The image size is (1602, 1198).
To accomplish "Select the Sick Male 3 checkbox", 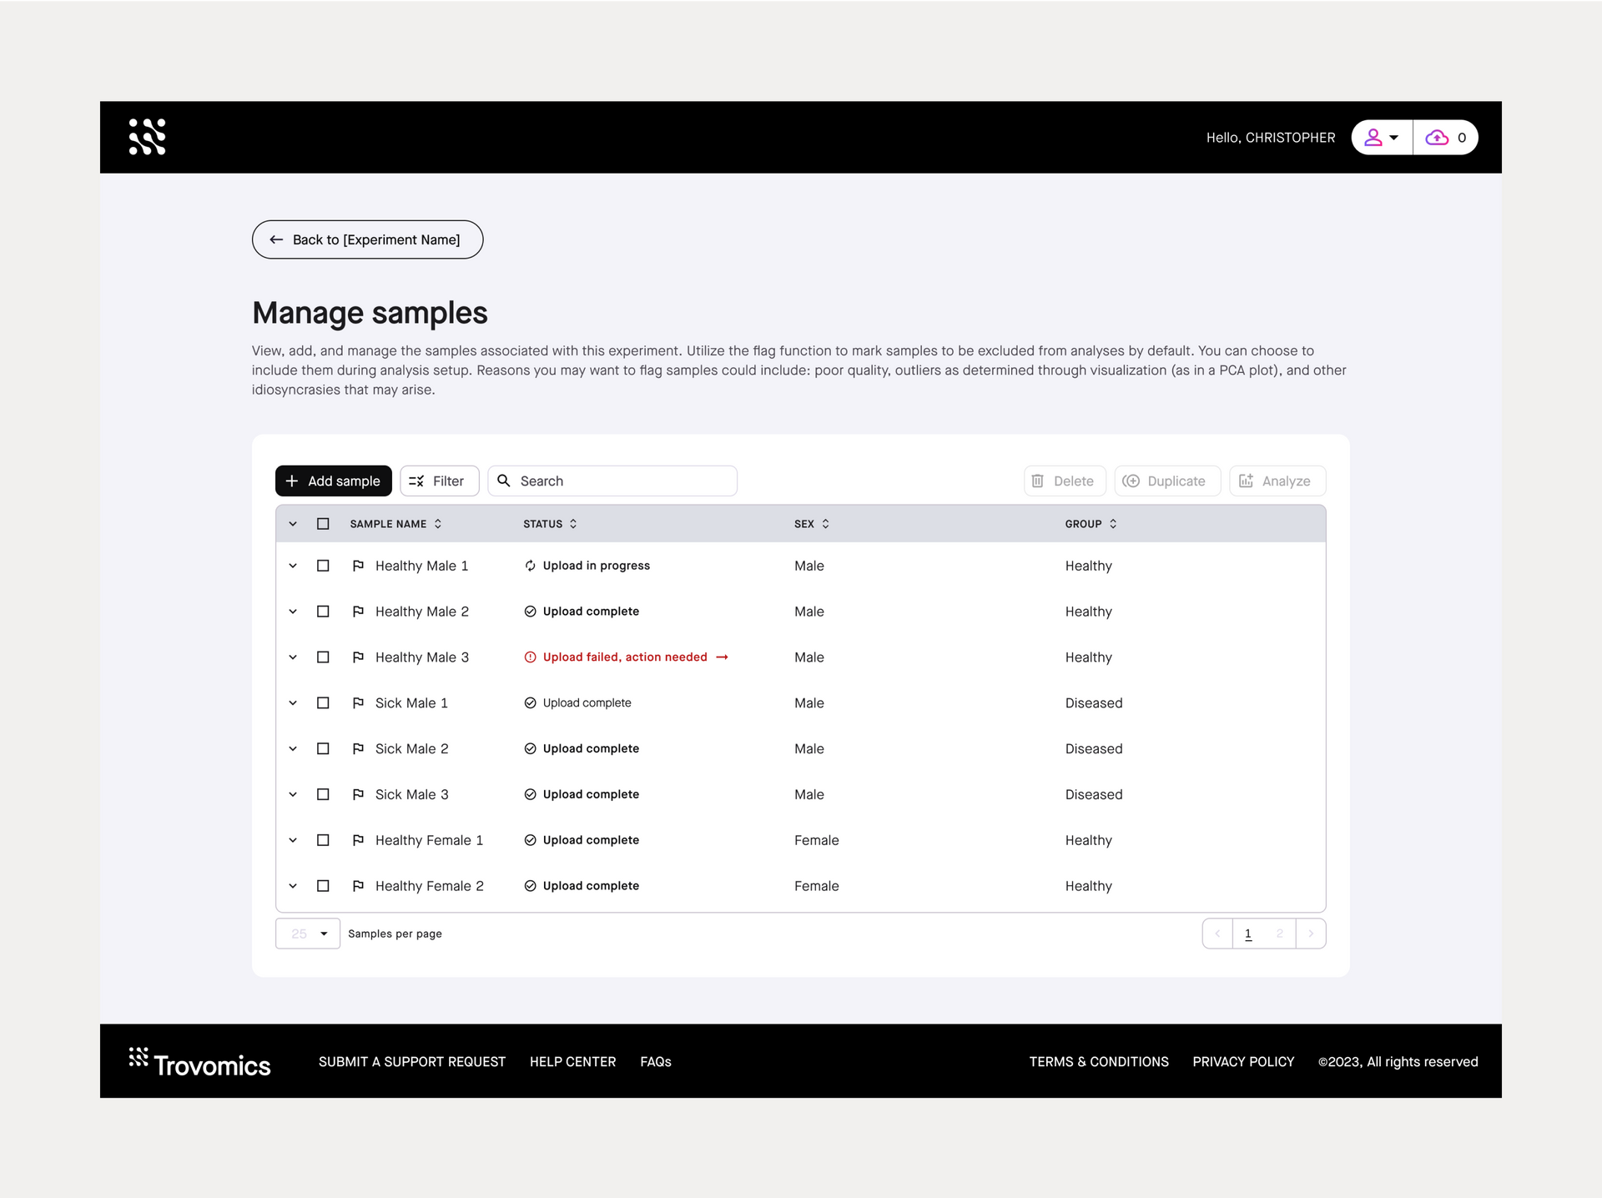I will pyautogui.click(x=323, y=794).
